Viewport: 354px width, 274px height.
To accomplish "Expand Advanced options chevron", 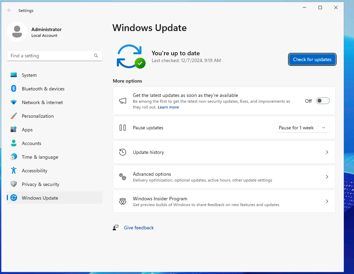I will point(327,177).
